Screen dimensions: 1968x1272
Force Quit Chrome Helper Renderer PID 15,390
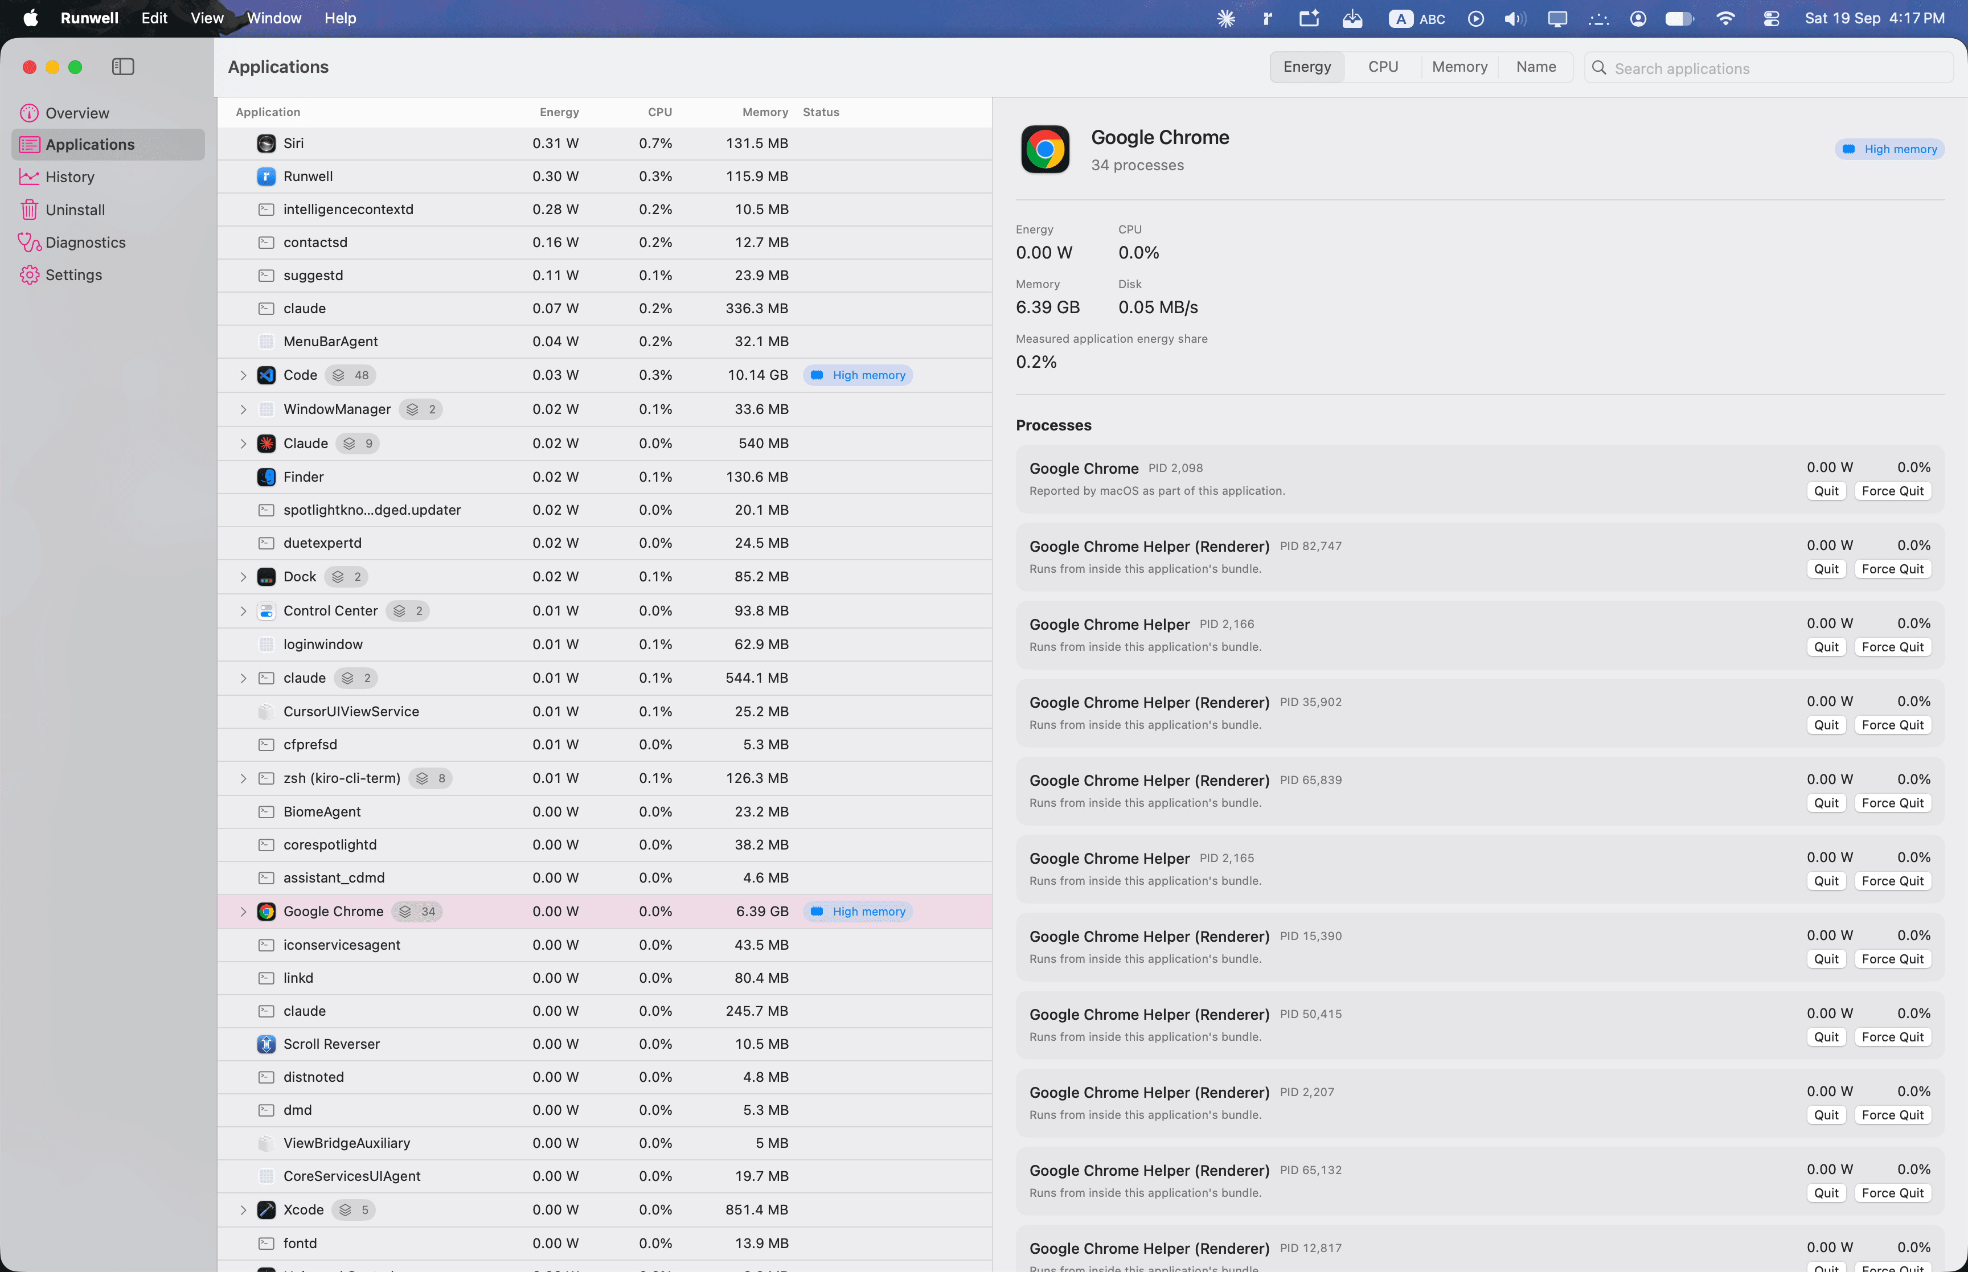pos(1892,959)
